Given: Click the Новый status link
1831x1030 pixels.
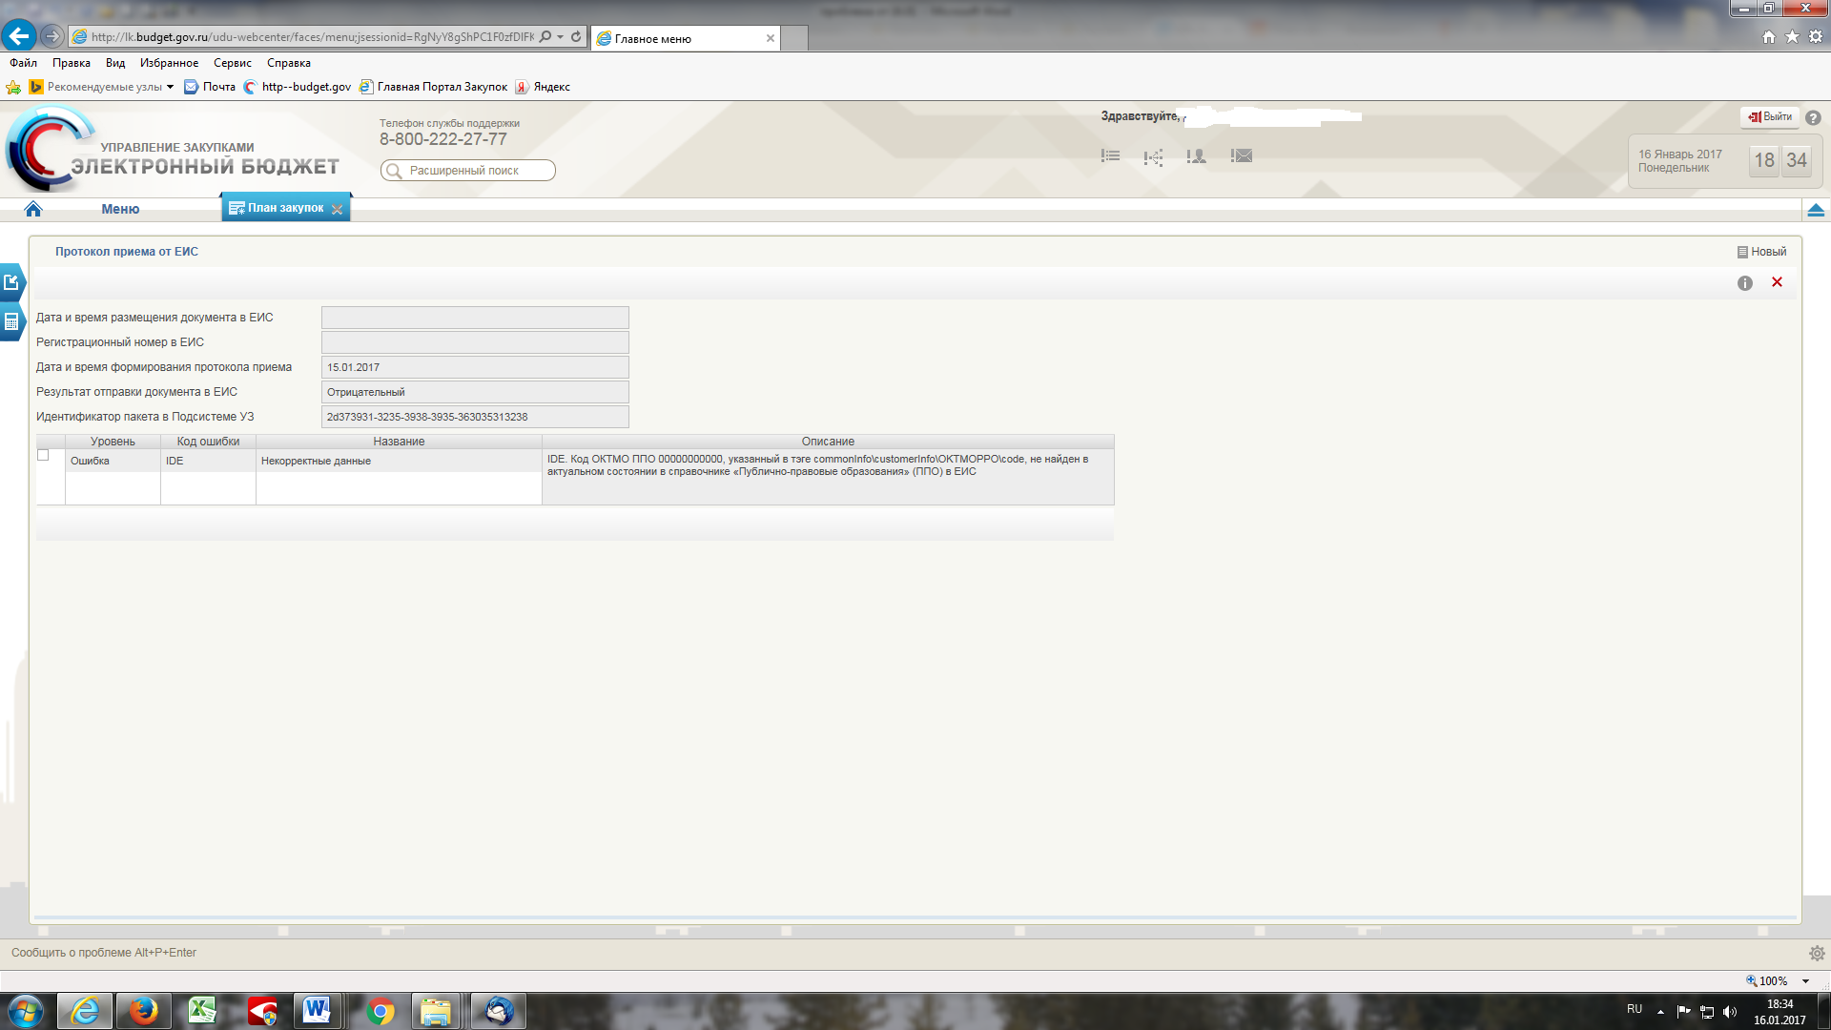Looking at the screenshot, I should [x=1767, y=252].
